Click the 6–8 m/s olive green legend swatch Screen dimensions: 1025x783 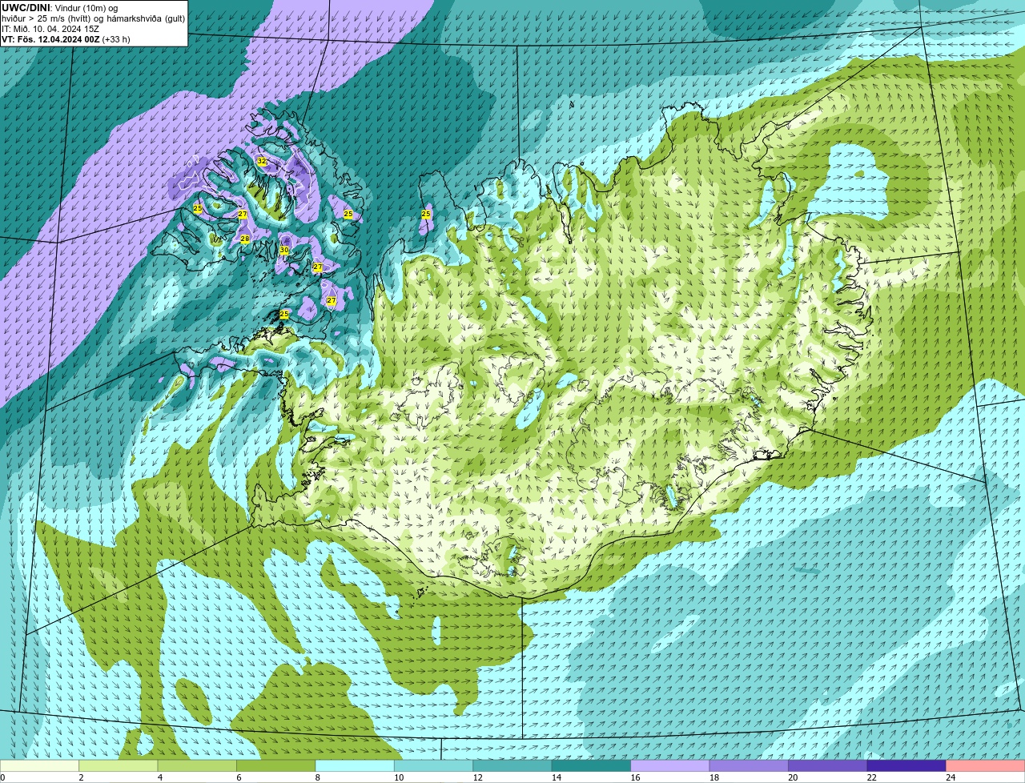tap(276, 766)
